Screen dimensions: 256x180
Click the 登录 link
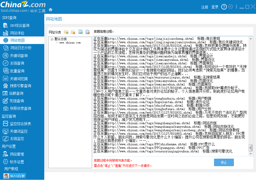(215, 7)
